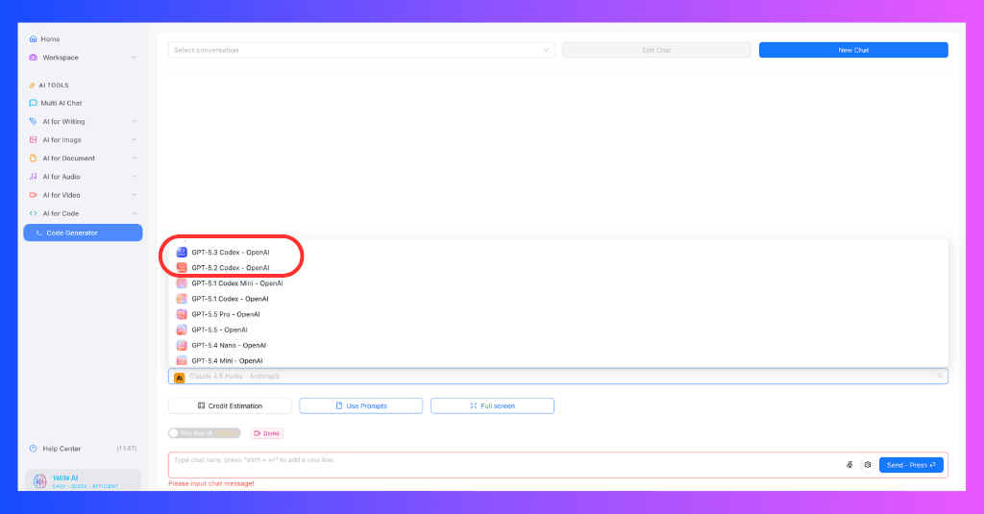Select the Code Generator item

83,233
